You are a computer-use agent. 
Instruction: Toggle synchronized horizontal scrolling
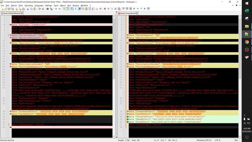pos(67,9)
